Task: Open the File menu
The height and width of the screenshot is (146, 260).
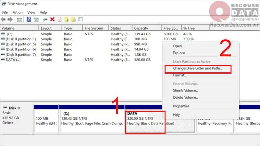Action: coord(5,12)
